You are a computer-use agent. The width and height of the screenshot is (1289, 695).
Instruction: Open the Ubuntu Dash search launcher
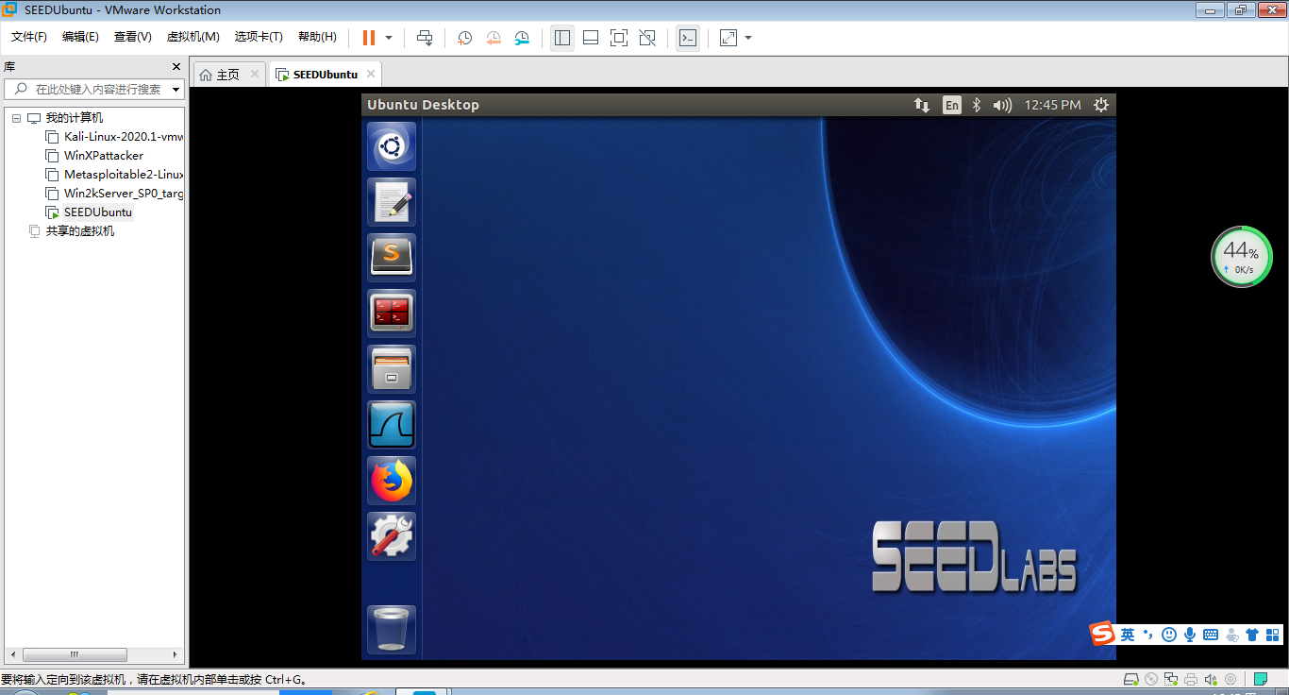pos(391,146)
